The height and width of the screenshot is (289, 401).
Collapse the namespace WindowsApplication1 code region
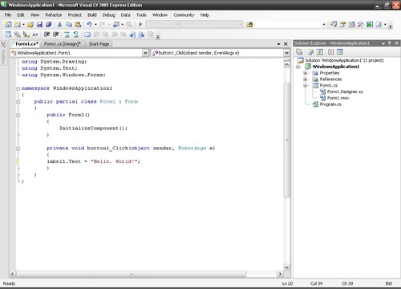[18, 88]
